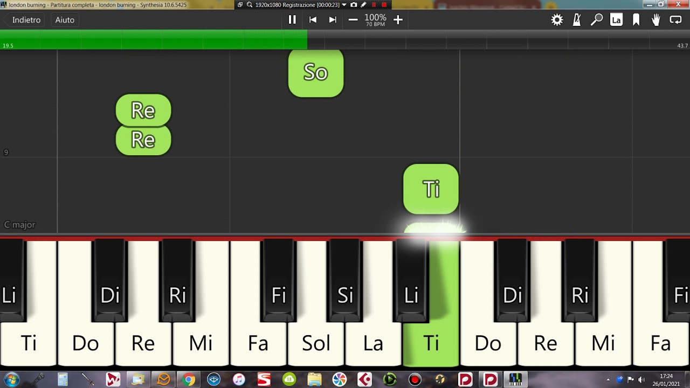
Task: Click the falling So note block
Action: [316, 73]
